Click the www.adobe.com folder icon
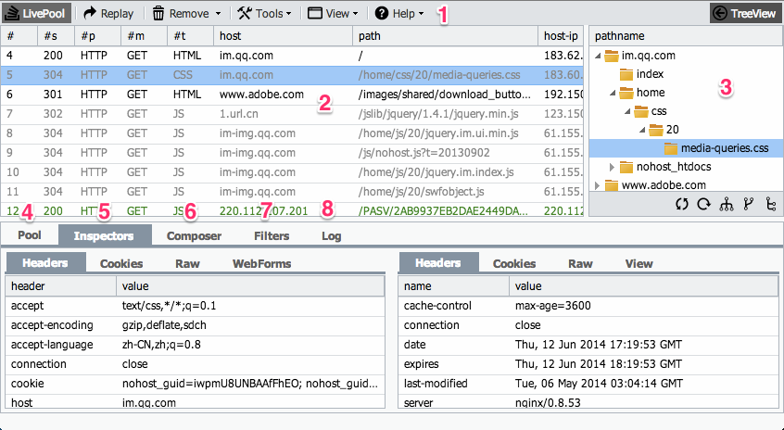 (612, 185)
